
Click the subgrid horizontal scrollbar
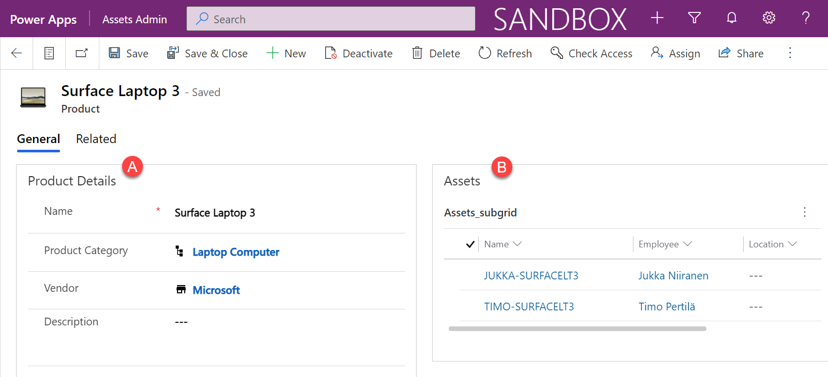point(578,328)
